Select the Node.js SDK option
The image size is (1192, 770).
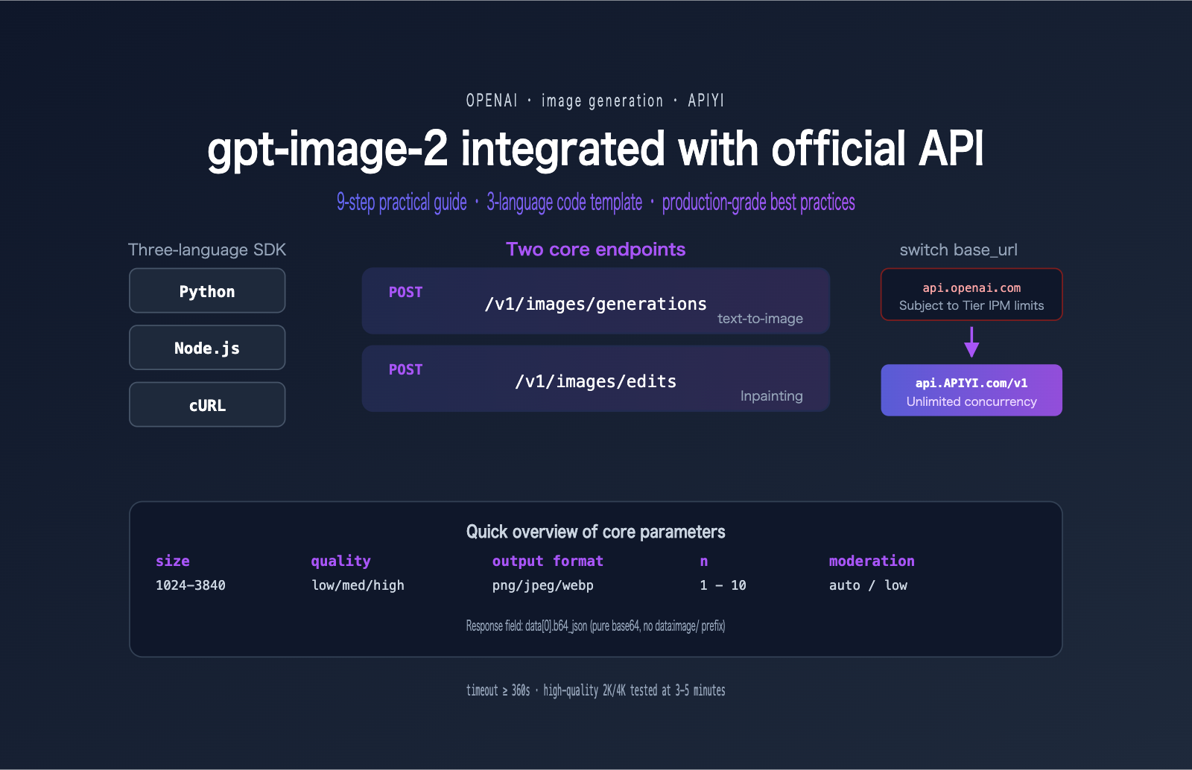(207, 347)
